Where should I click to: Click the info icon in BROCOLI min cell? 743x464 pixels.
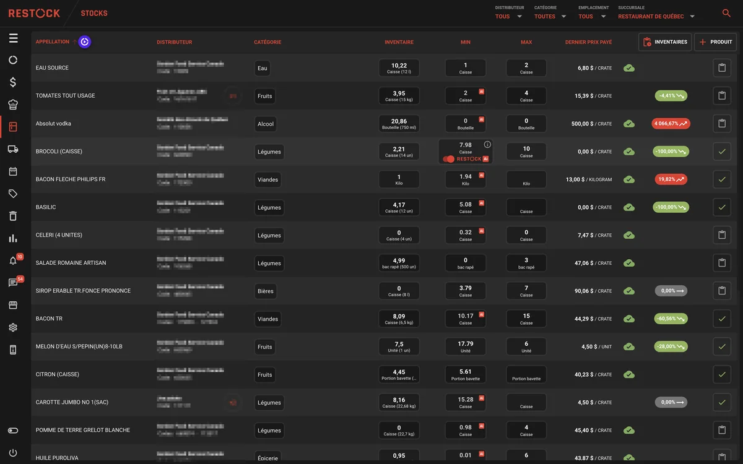(x=487, y=145)
